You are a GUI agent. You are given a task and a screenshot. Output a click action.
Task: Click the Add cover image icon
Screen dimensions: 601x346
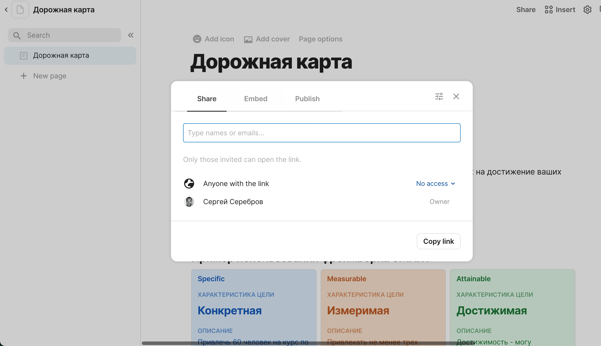click(248, 39)
